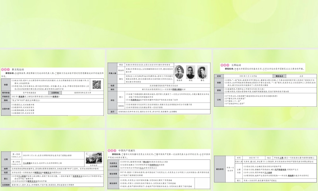Click the 领导阶级 table cell
The width and height of the screenshot is (318, 191).
click(x=6, y=93)
